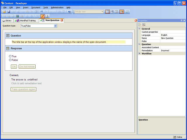Open the View menu
This screenshot has width=187, height=140.
click(18, 7)
